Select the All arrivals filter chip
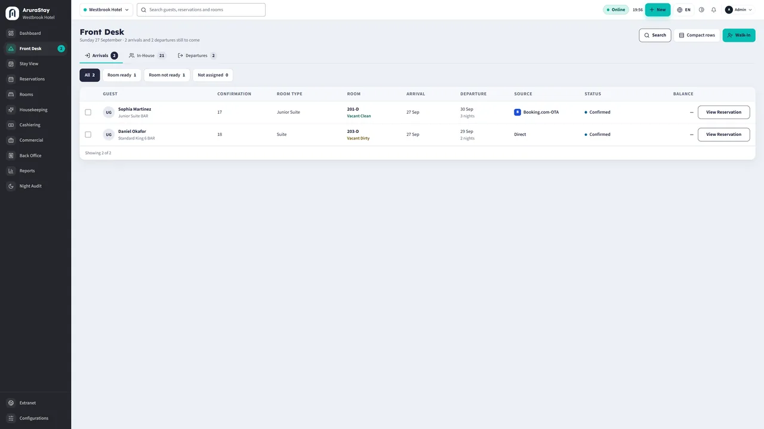The width and height of the screenshot is (764, 429). 90,75
